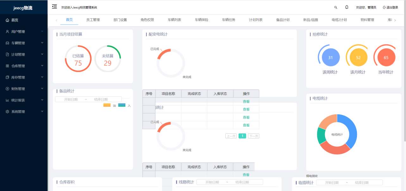Click the red segment of 电缆统计 donut
406x191 pixels.
point(335,148)
